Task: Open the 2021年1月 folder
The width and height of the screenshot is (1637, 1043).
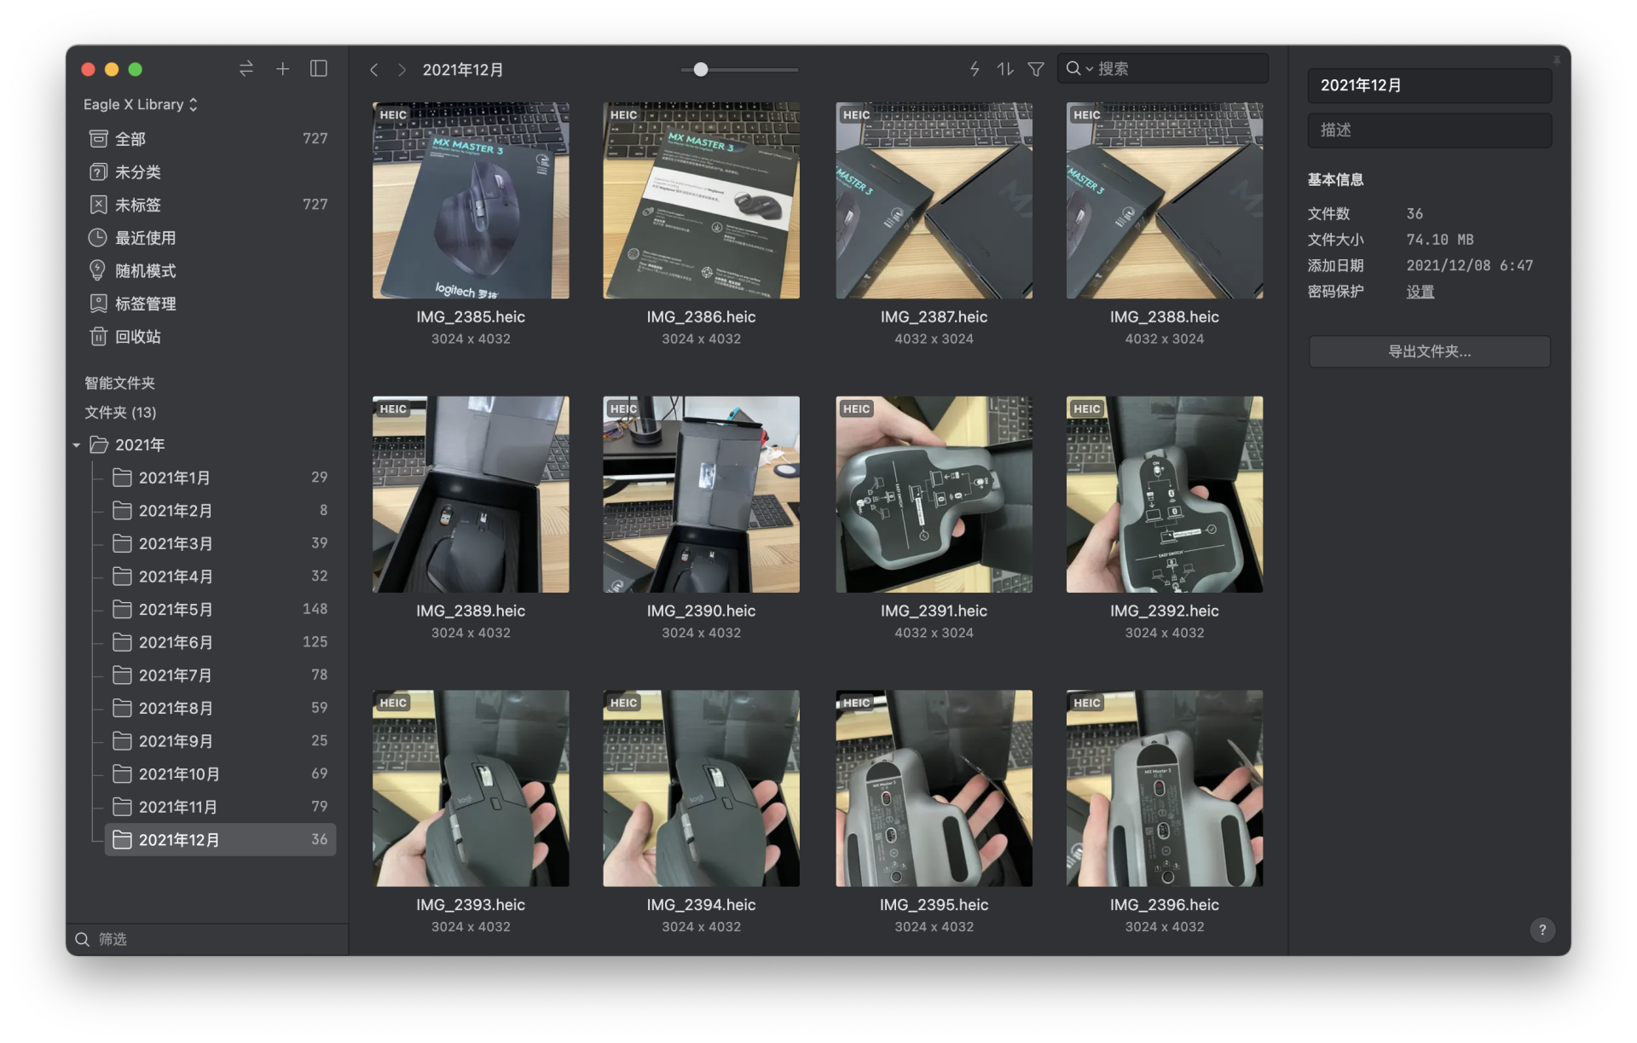Action: coord(220,478)
